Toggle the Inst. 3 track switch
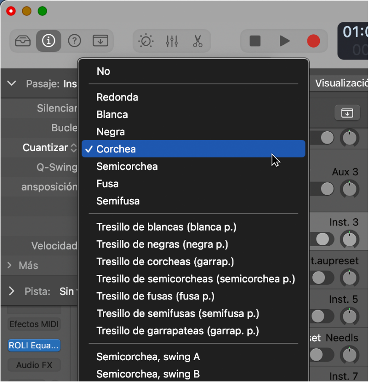This screenshot has height=383, width=370. tap(323, 239)
